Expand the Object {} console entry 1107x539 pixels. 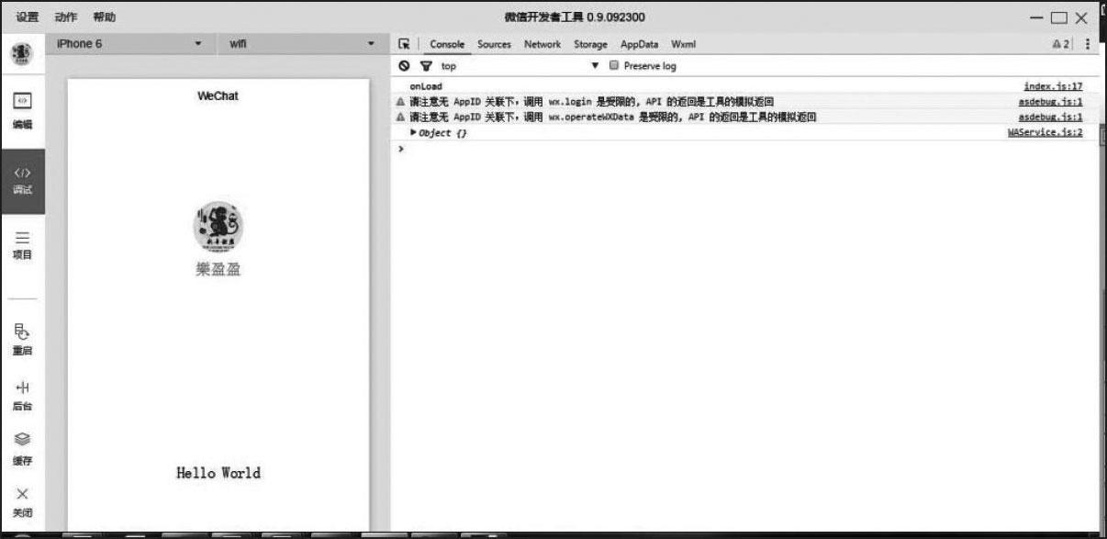point(414,133)
